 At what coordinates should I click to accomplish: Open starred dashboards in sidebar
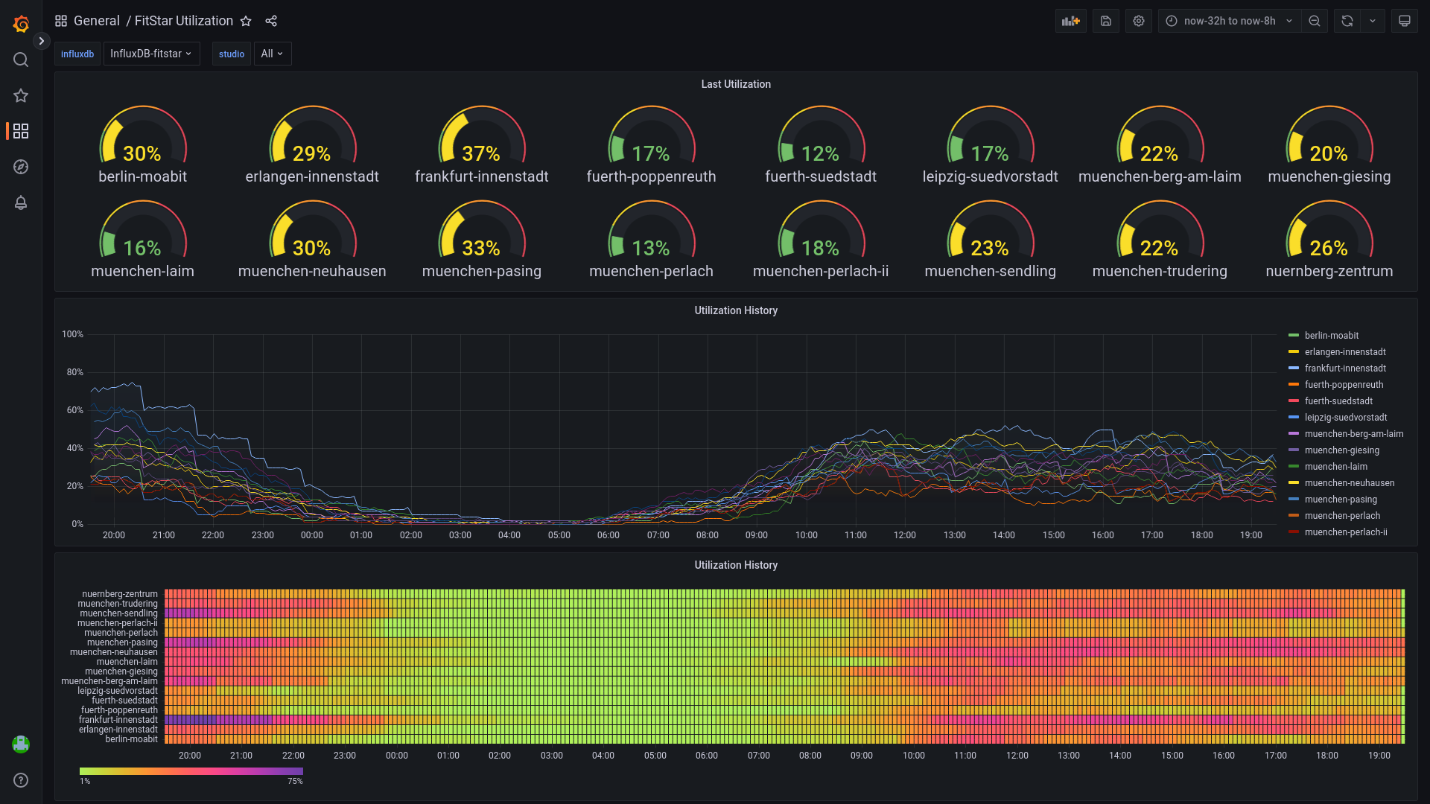(21, 95)
